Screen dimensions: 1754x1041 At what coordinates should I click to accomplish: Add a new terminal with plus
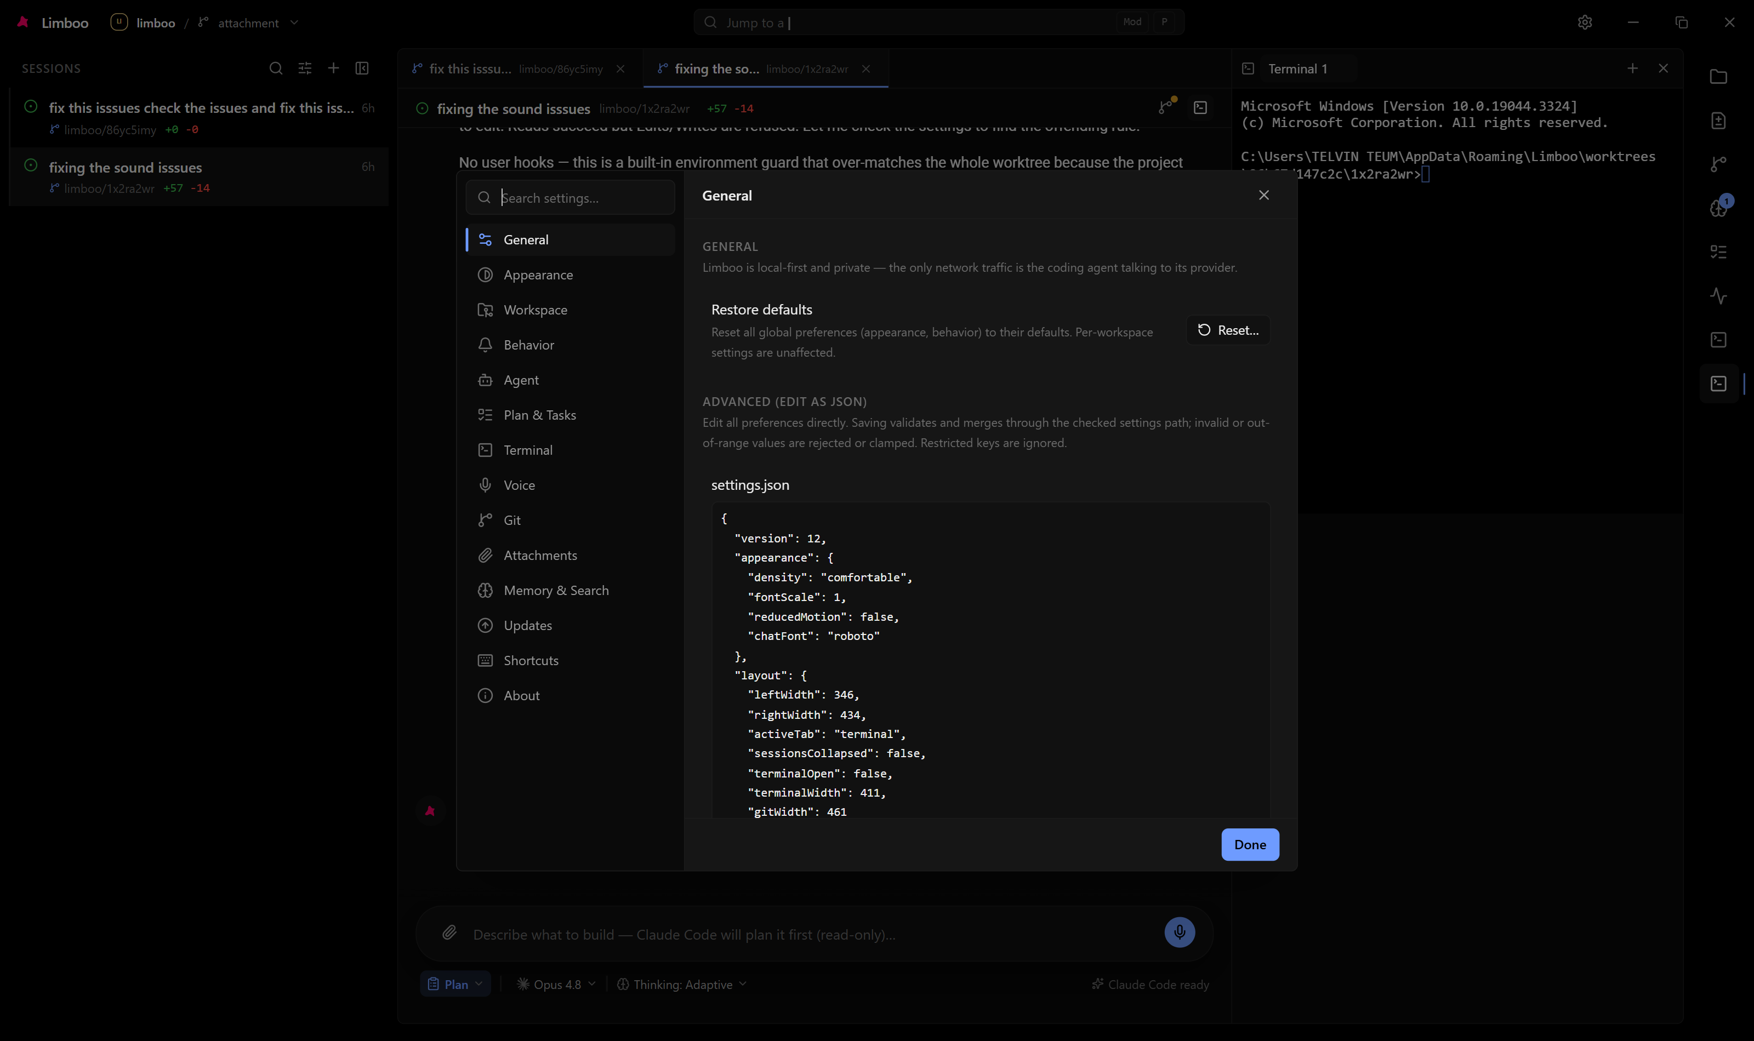click(x=1632, y=68)
